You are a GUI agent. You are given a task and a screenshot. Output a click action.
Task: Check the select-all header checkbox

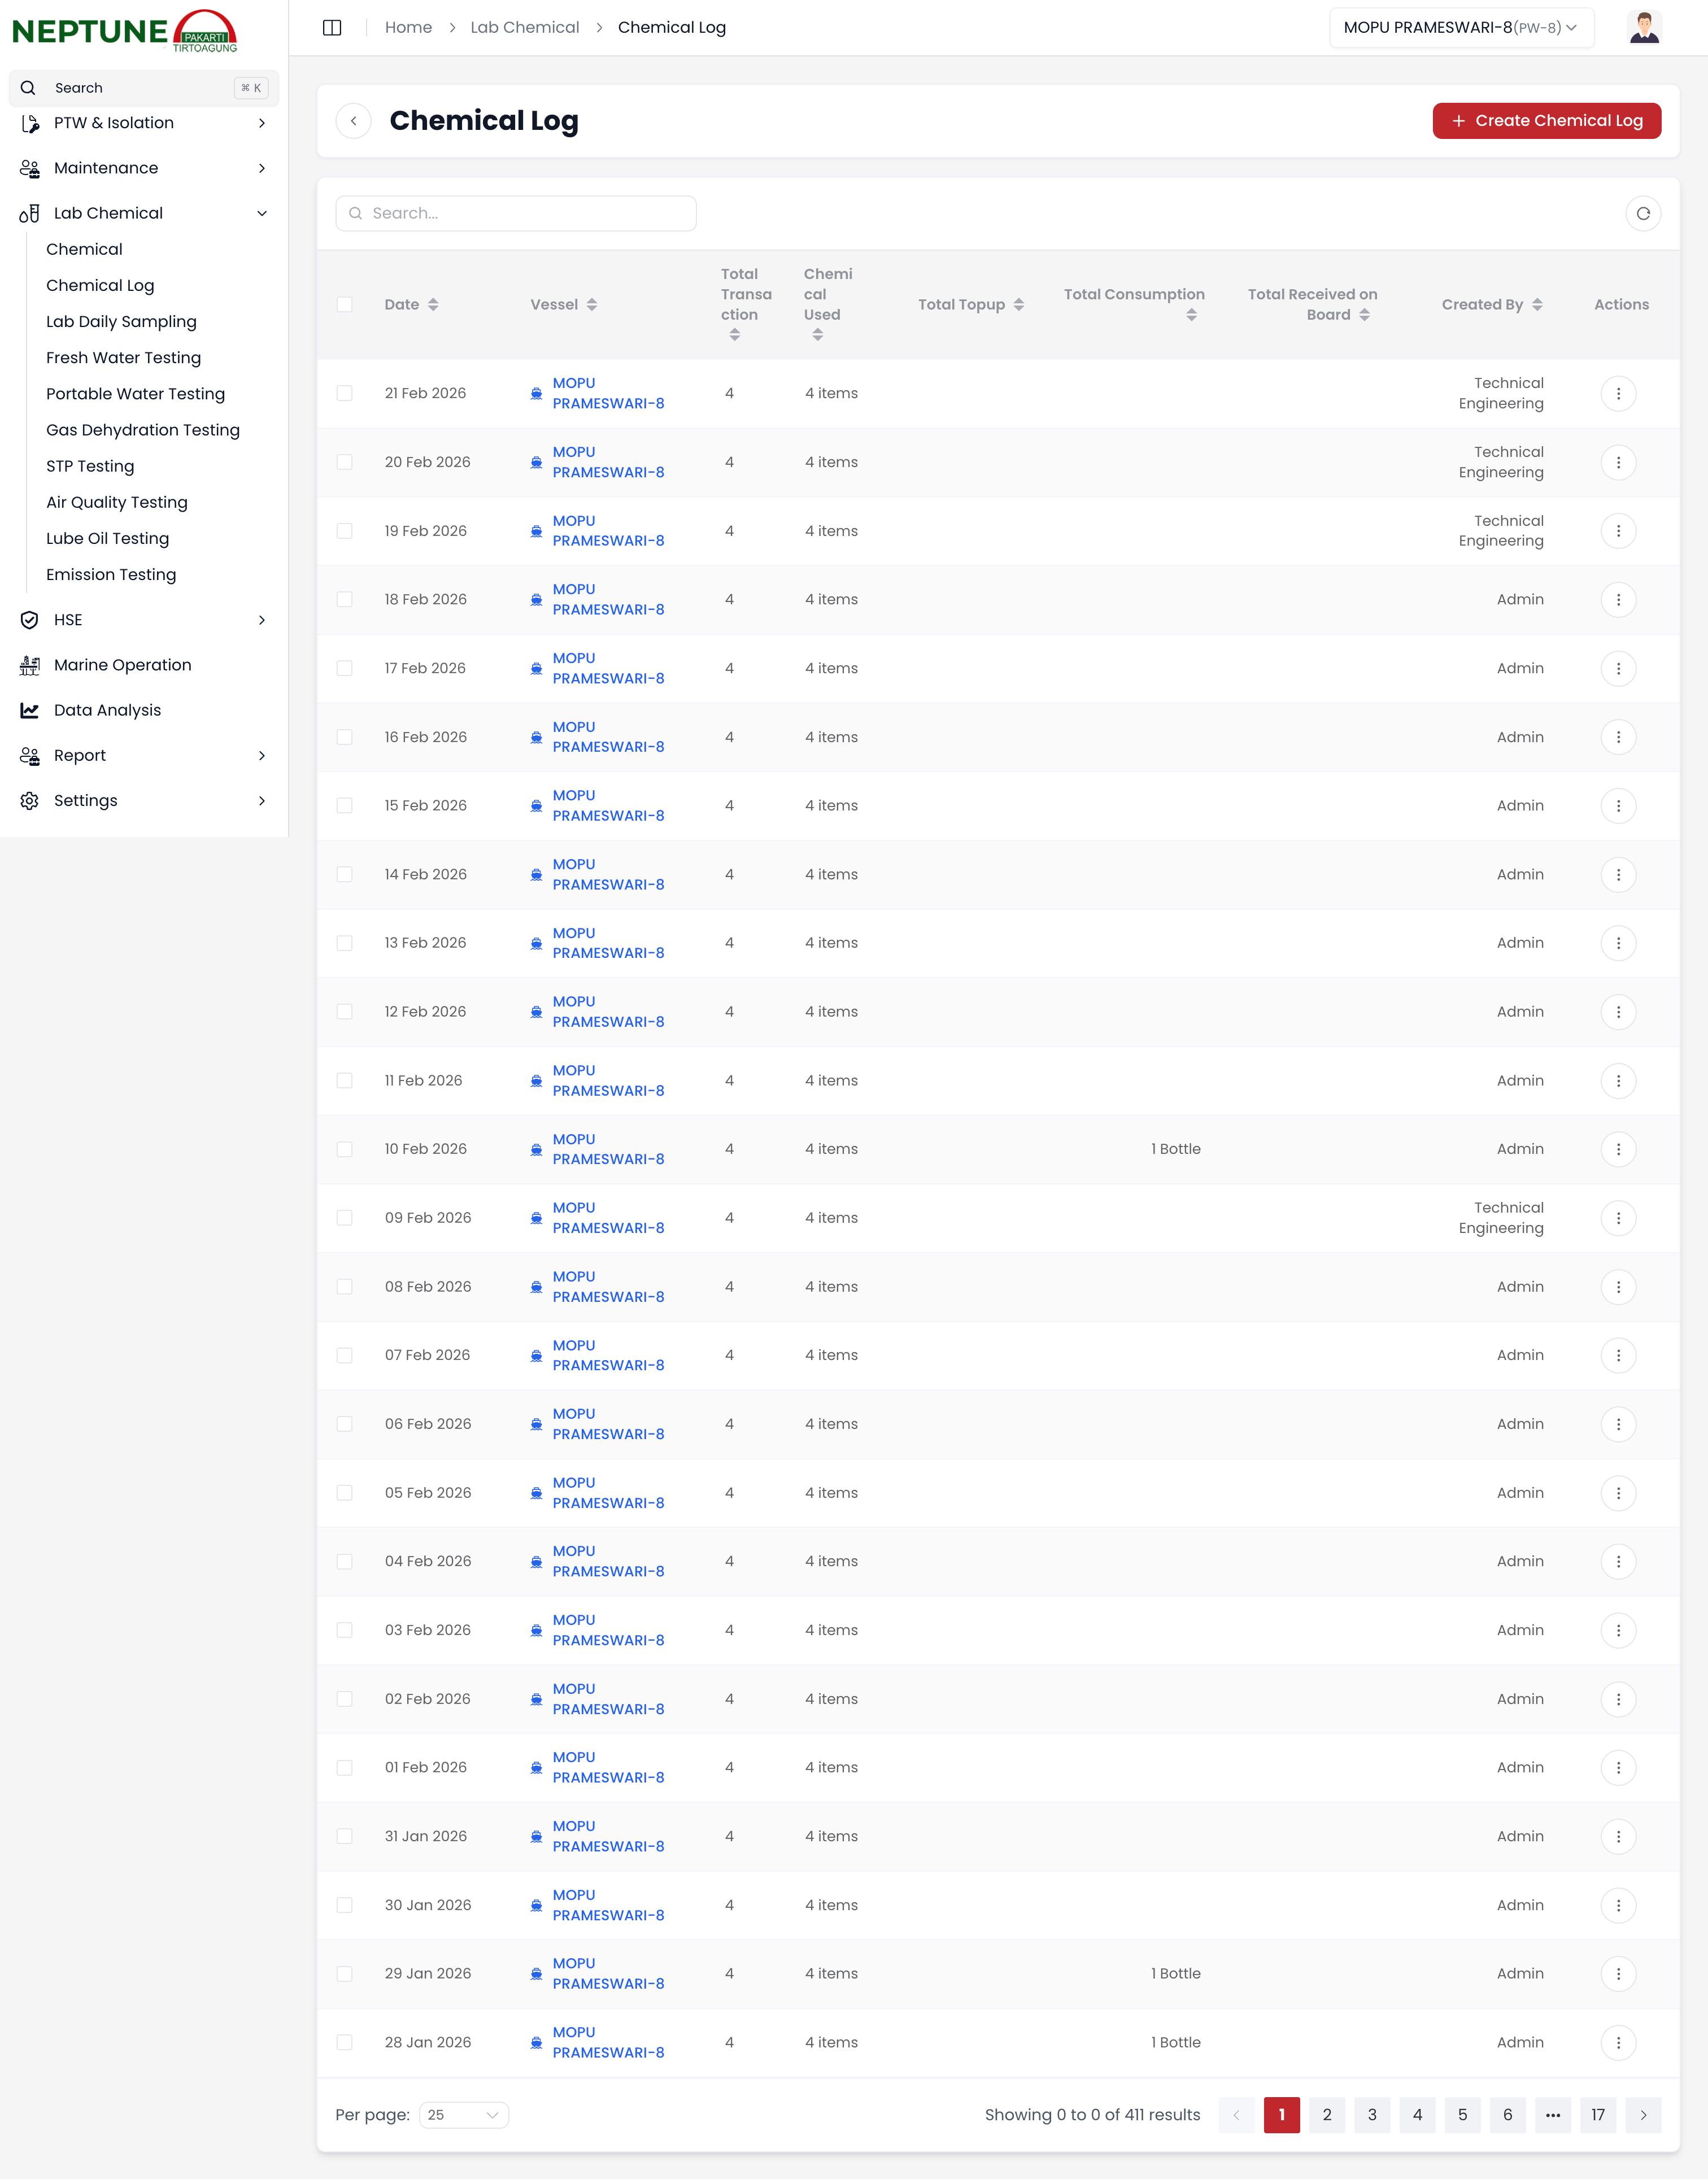(x=345, y=304)
